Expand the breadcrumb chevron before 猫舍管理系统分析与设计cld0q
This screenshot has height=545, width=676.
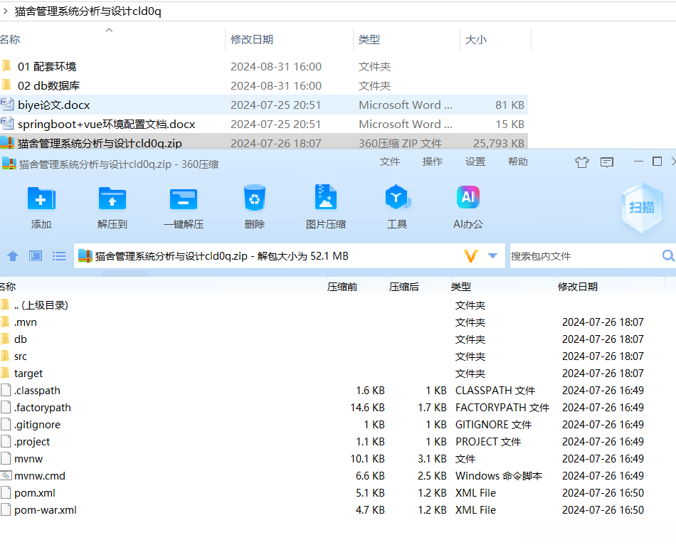point(5,11)
